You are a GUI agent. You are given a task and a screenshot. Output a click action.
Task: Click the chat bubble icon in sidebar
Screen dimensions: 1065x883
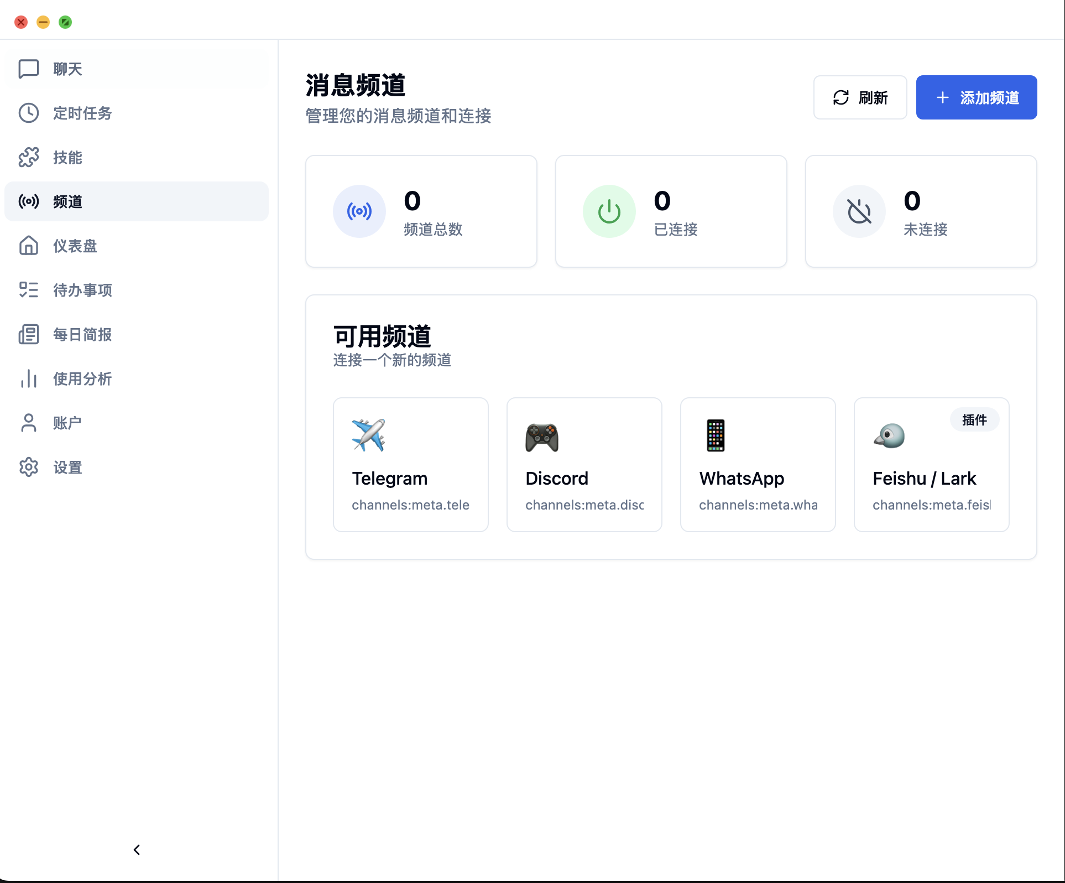(x=29, y=69)
